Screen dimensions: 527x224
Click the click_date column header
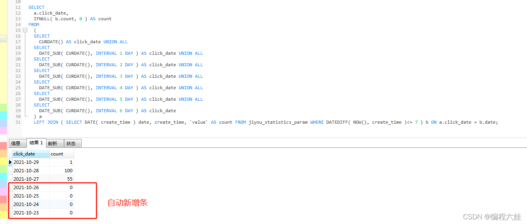[31, 154]
